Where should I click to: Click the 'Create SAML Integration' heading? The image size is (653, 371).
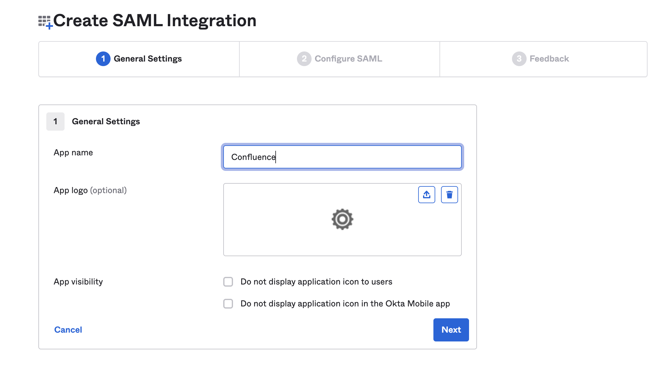(155, 21)
